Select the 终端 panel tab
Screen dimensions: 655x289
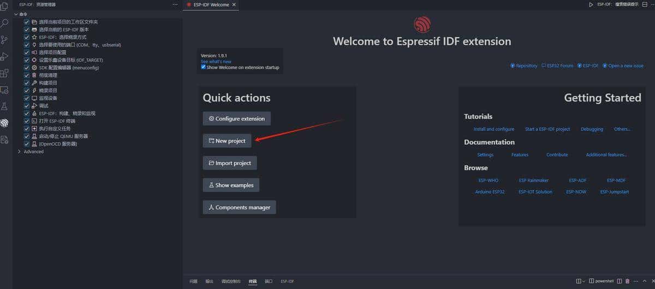[x=253, y=281]
